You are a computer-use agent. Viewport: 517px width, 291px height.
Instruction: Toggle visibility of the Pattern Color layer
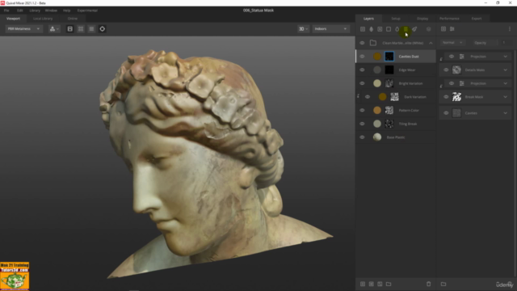click(x=362, y=110)
